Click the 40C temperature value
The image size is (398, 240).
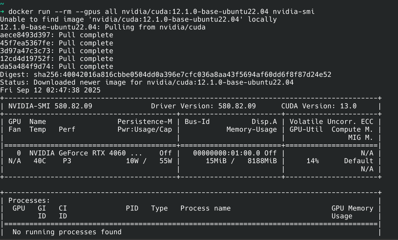point(40,161)
